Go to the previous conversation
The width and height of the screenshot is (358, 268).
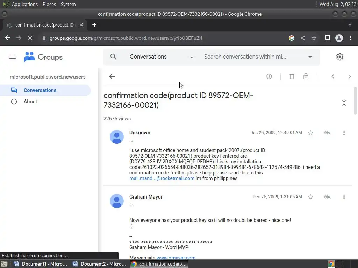coord(333,76)
